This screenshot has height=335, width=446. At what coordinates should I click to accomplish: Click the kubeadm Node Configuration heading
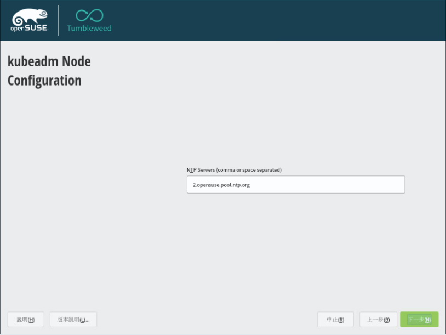(49, 71)
